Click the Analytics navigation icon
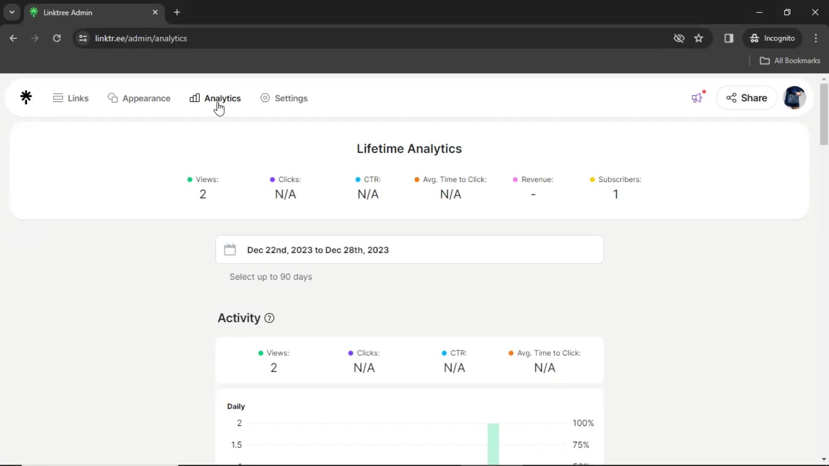Image resolution: width=829 pixels, height=466 pixels. click(x=195, y=98)
